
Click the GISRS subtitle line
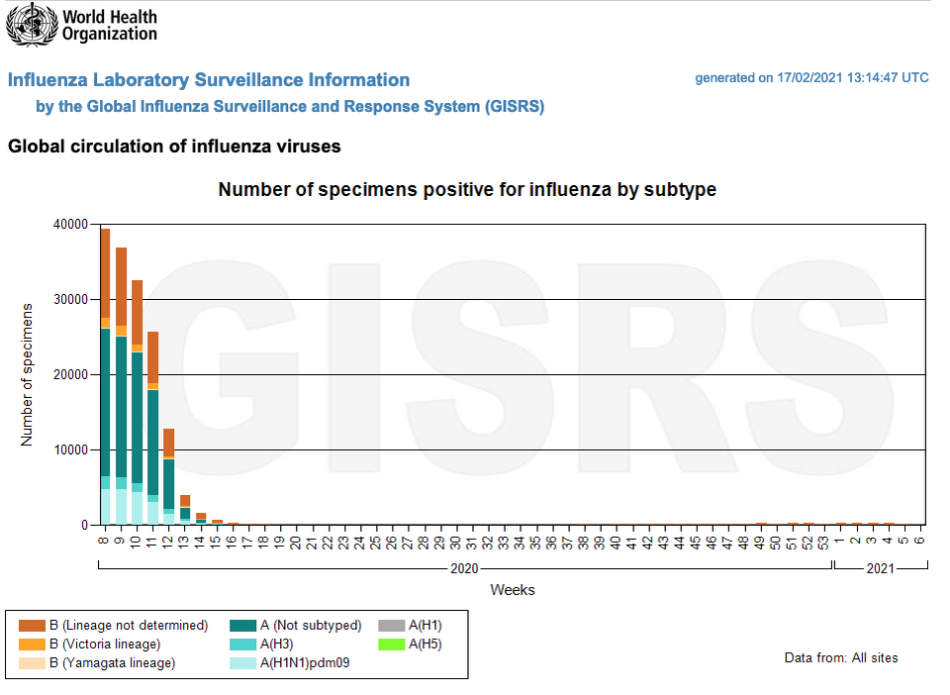point(290,106)
